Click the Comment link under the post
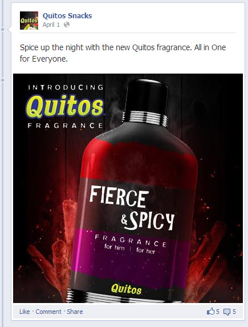The height and width of the screenshot is (327, 248). (48, 312)
